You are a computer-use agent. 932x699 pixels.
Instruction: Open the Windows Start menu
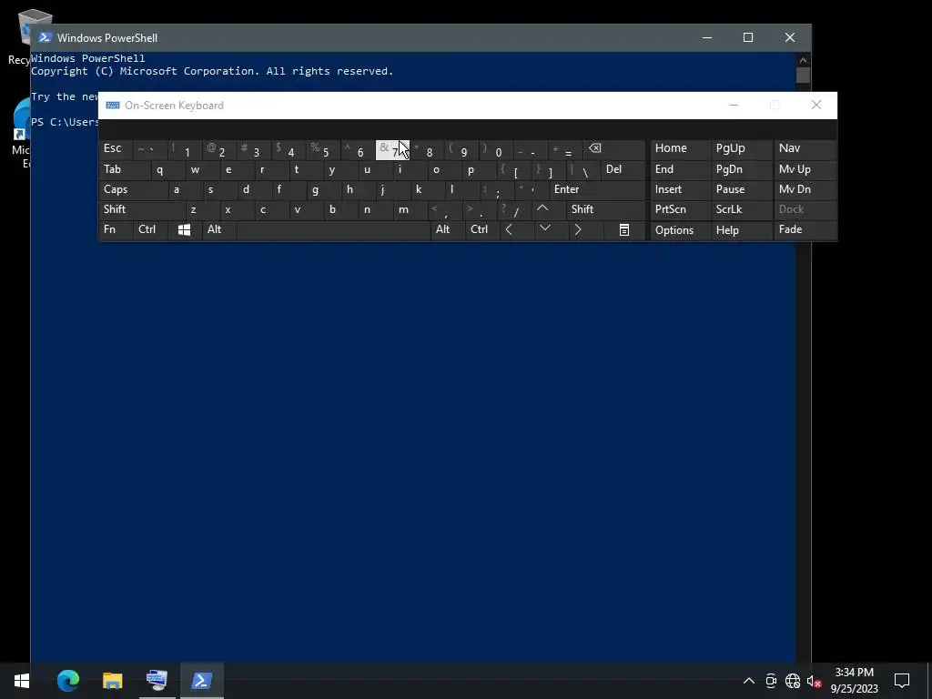click(22, 680)
